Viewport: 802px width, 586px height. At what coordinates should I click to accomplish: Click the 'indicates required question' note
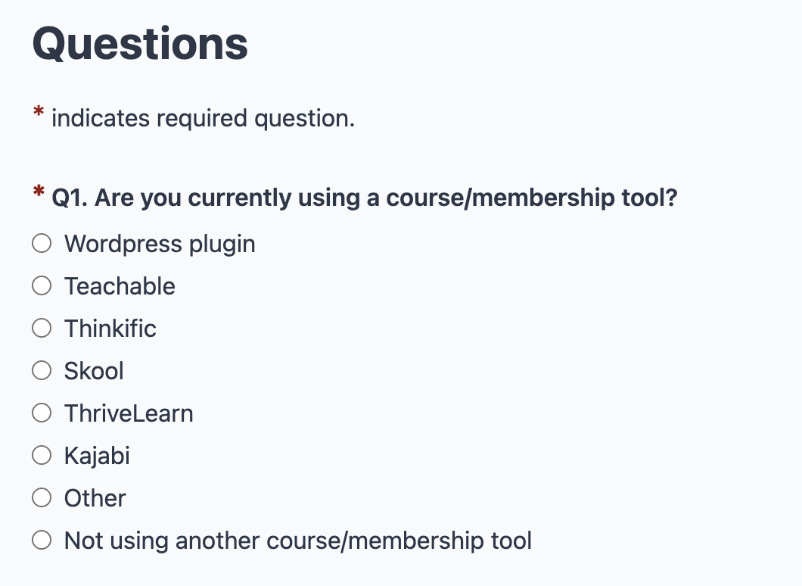tap(203, 118)
